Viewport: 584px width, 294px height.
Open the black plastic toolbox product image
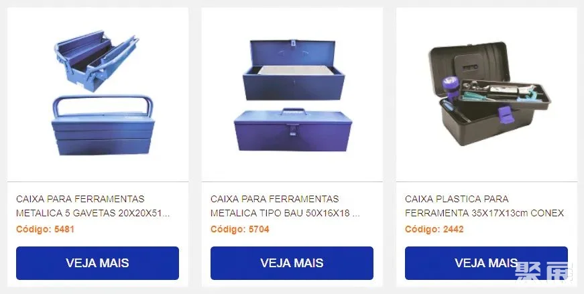coord(489,93)
